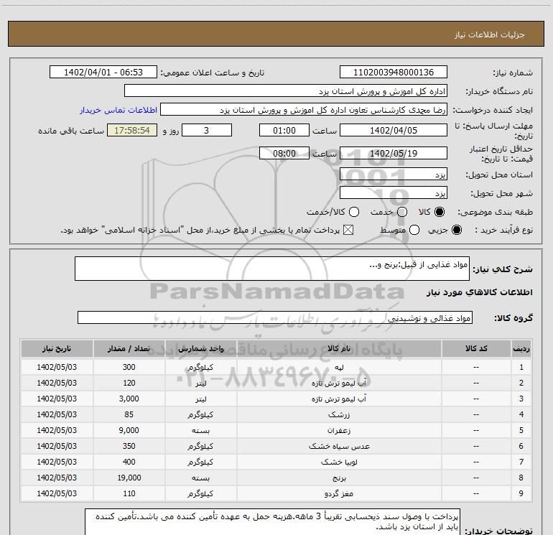Click the quantity cell 19,000

(129, 478)
